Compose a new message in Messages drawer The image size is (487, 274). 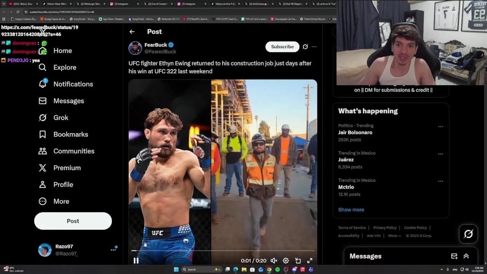pyautogui.click(x=454, y=256)
